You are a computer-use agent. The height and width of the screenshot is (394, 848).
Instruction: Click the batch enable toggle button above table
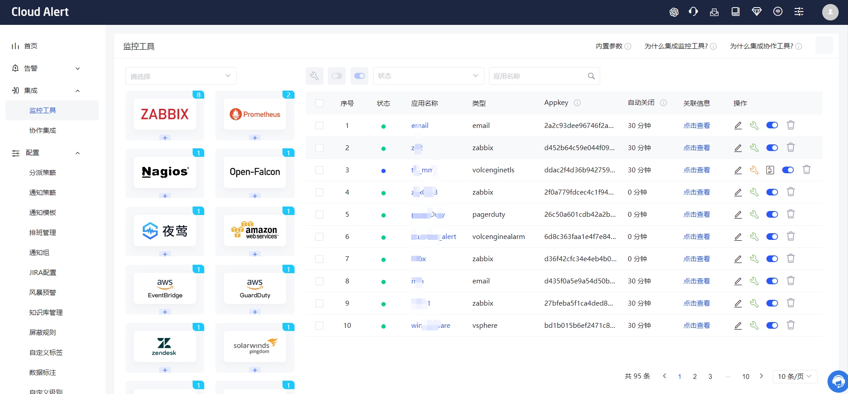tap(359, 76)
